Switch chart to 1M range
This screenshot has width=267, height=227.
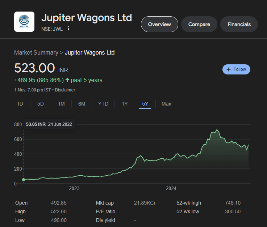pyautogui.click(x=61, y=104)
